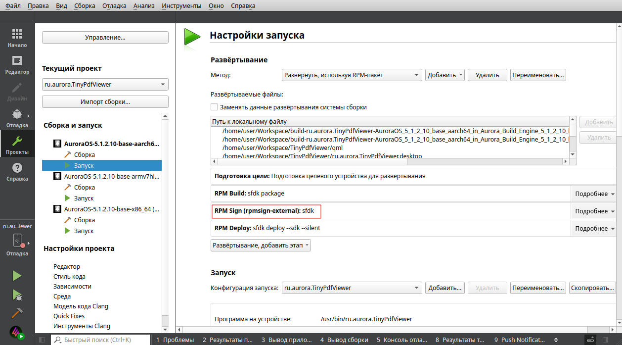
Task: Open Добавить dropdown next to deployment method
Action: point(445,75)
